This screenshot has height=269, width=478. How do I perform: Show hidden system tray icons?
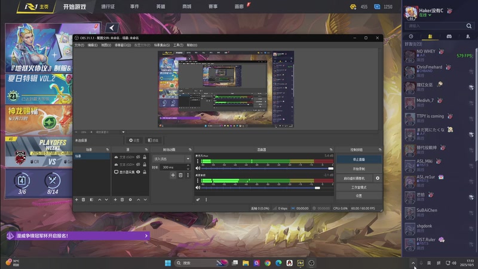click(x=412, y=263)
